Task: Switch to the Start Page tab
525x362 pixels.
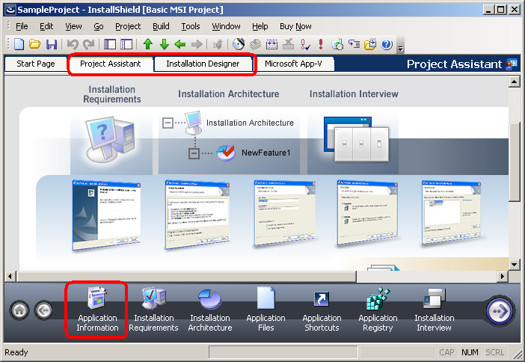Action: pos(36,64)
